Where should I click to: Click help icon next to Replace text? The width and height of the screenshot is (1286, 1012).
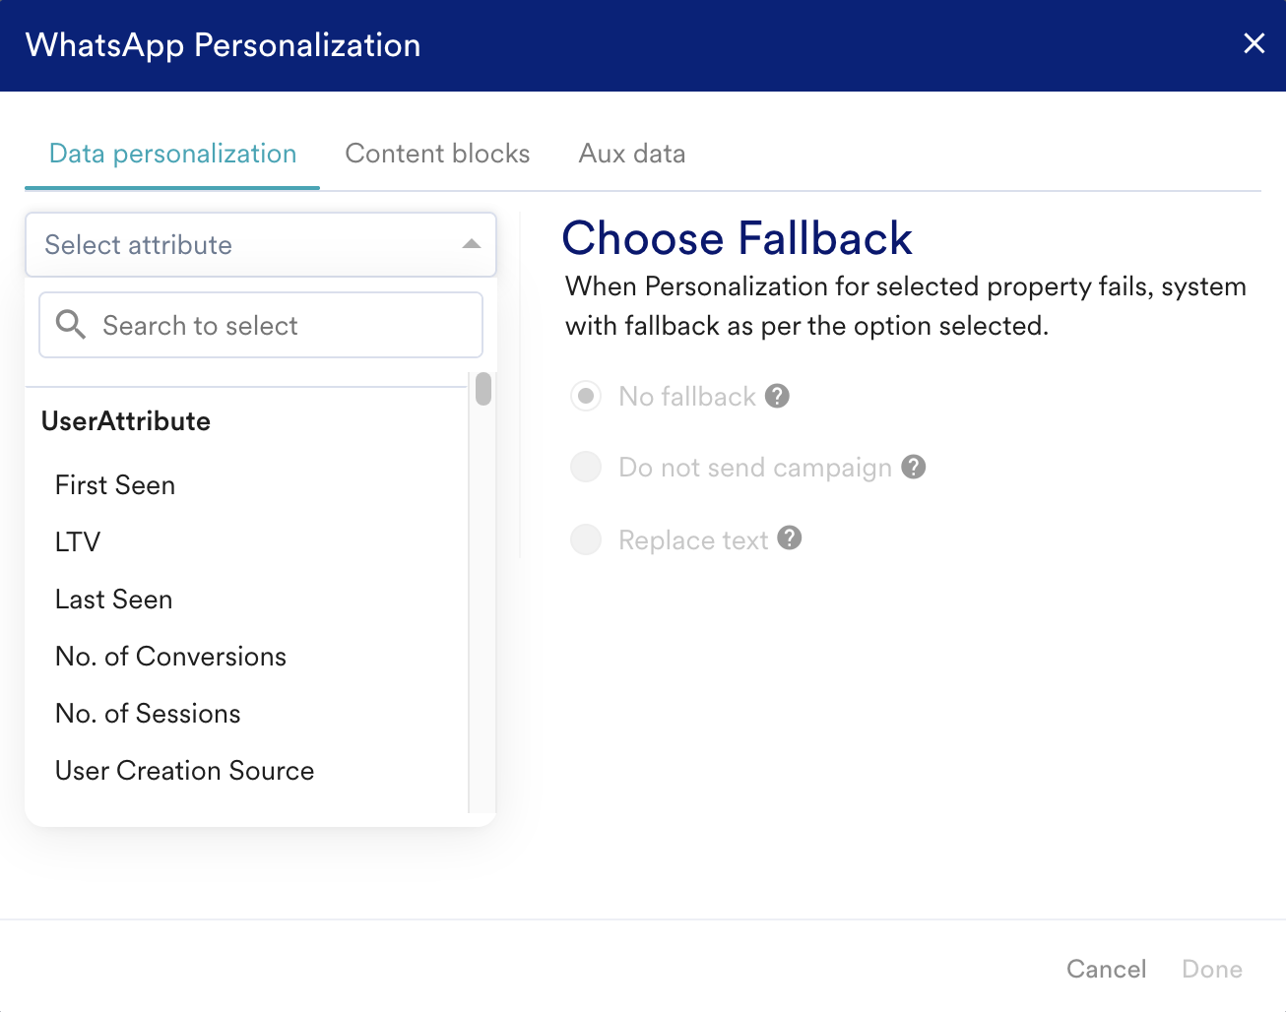point(790,538)
